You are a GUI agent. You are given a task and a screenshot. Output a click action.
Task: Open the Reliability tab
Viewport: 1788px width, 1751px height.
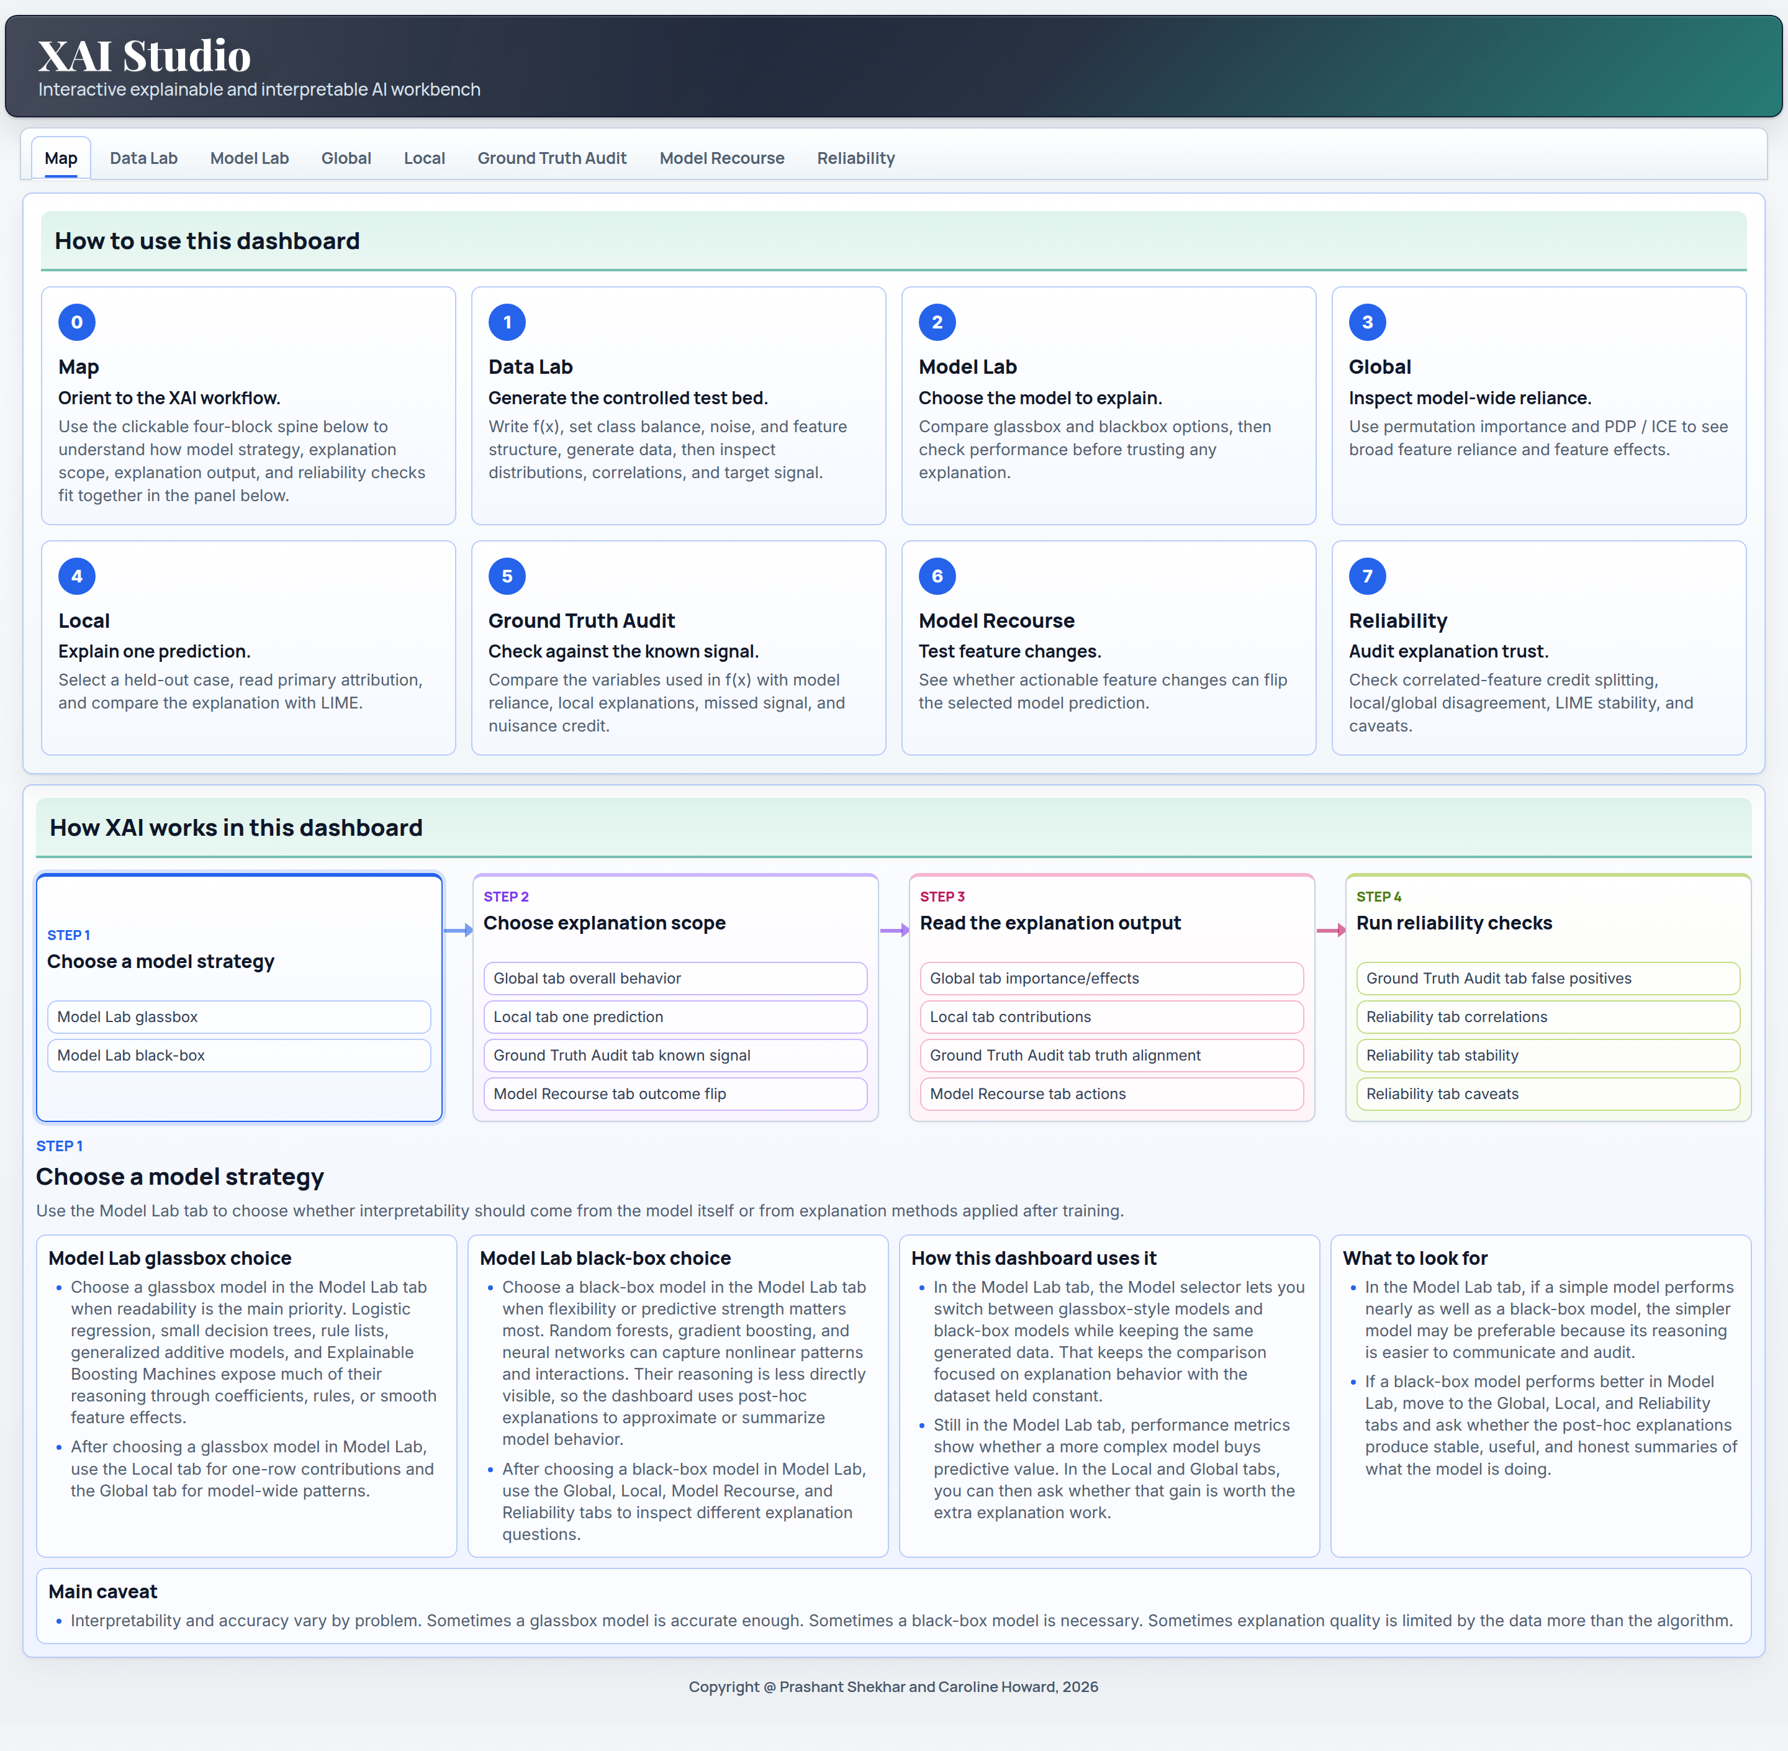[x=856, y=158]
